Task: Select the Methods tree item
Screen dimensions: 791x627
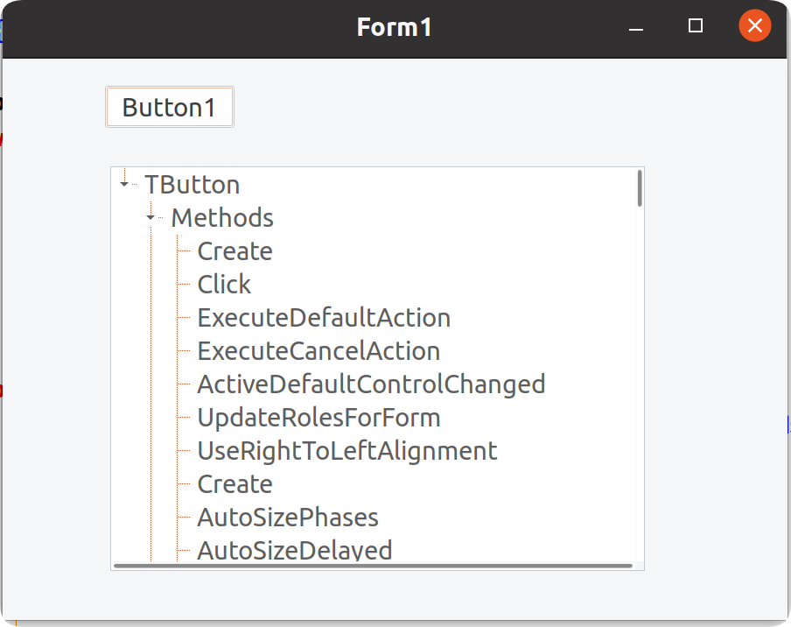Action: click(x=221, y=218)
